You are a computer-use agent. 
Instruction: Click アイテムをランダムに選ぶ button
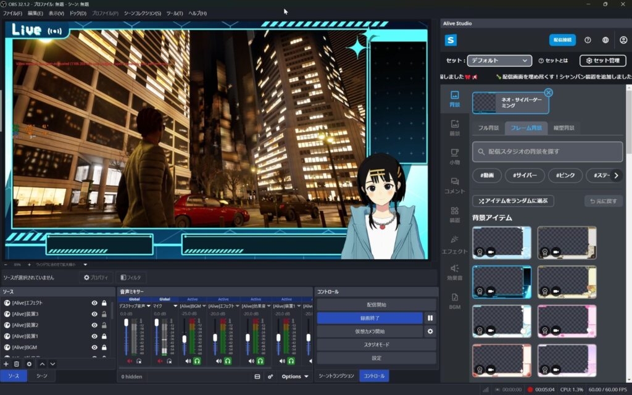tap(513, 201)
